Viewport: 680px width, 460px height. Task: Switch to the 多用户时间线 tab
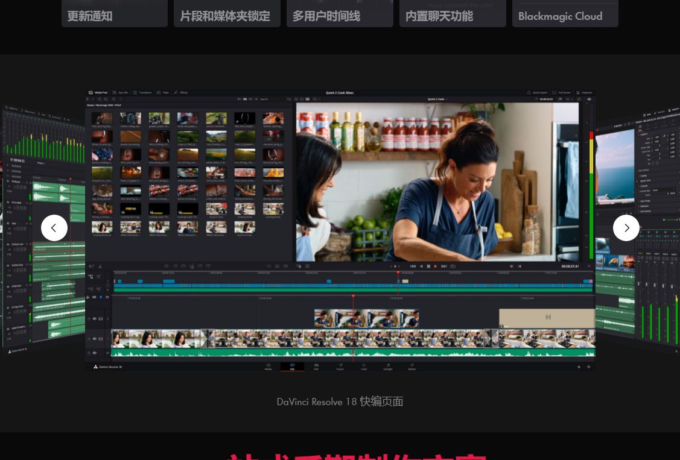point(340,13)
